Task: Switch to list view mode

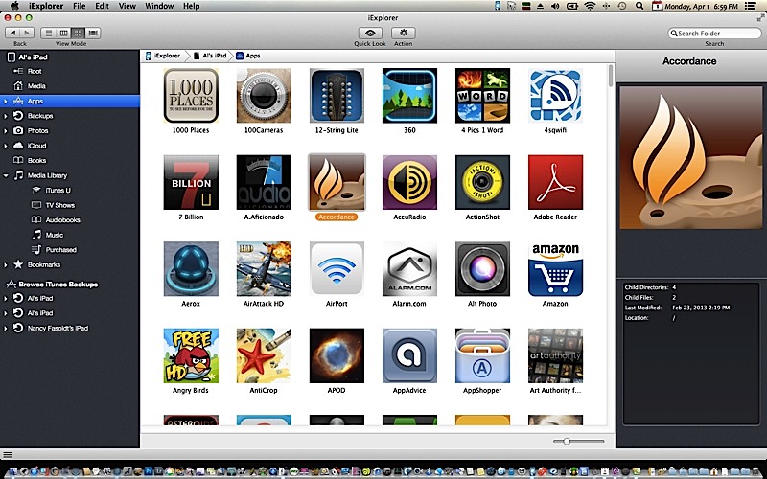Action: 49,33
